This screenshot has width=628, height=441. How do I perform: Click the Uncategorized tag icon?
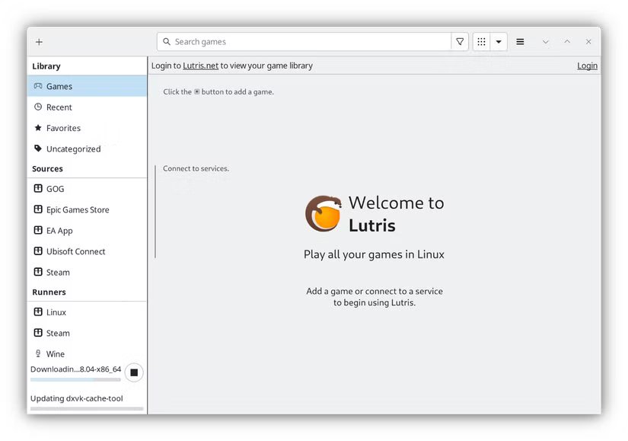pos(38,149)
